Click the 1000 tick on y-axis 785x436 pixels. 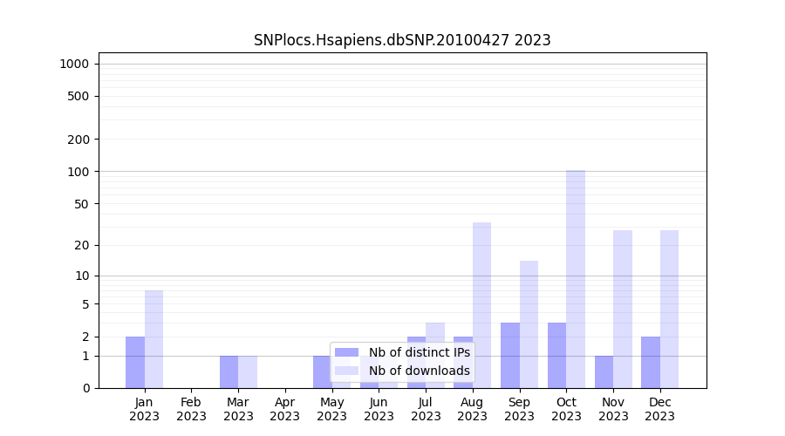tap(74, 64)
